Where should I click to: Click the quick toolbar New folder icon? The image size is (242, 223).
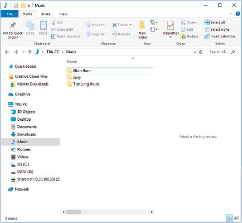click(x=23, y=6)
